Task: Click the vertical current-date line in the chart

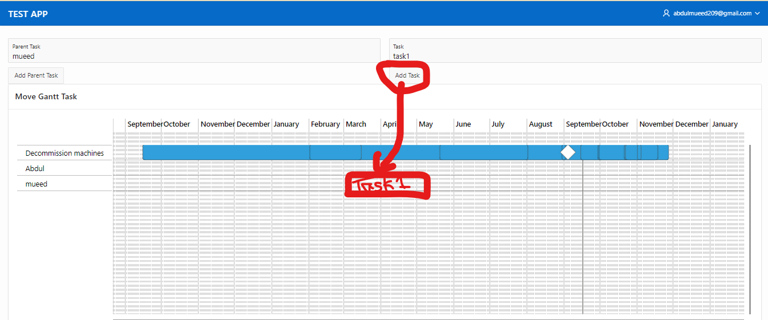Action: point(583,240)
